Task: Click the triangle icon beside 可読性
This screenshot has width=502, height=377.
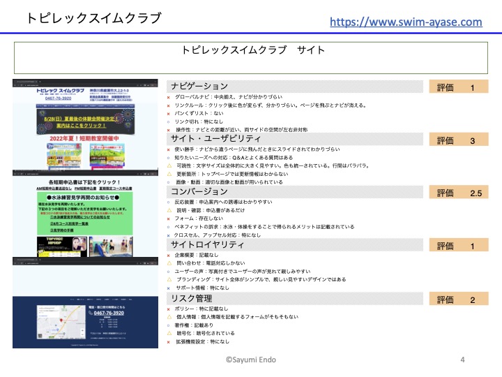Action: 169,165
